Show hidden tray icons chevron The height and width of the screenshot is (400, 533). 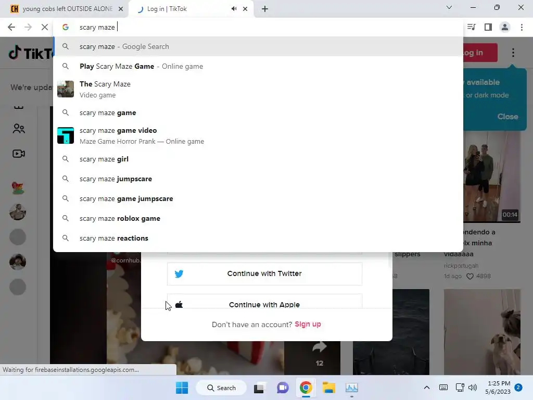(x=427, y=387)
